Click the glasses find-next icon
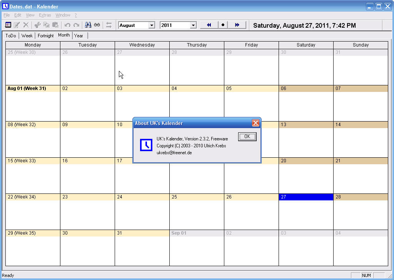This screenshot has width=394, height=280. coord(97,25)
